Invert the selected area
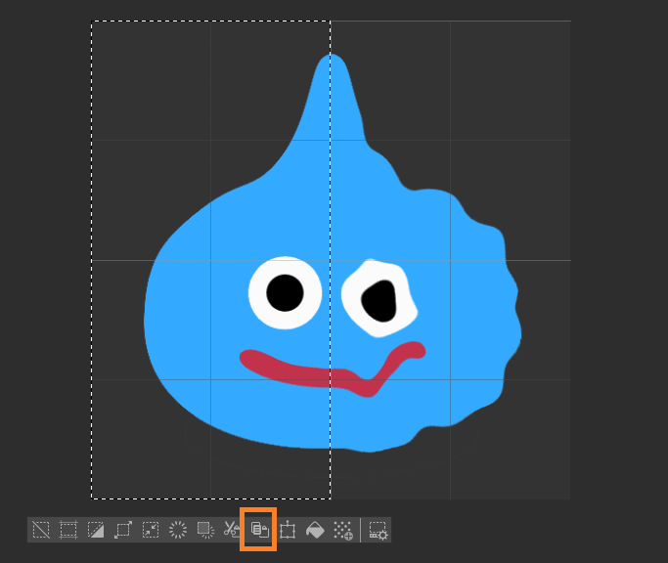668x563 pixels. point(96,530)
